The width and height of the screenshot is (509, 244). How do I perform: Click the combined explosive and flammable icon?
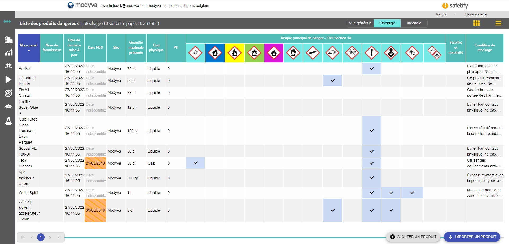tap(435, 53)
